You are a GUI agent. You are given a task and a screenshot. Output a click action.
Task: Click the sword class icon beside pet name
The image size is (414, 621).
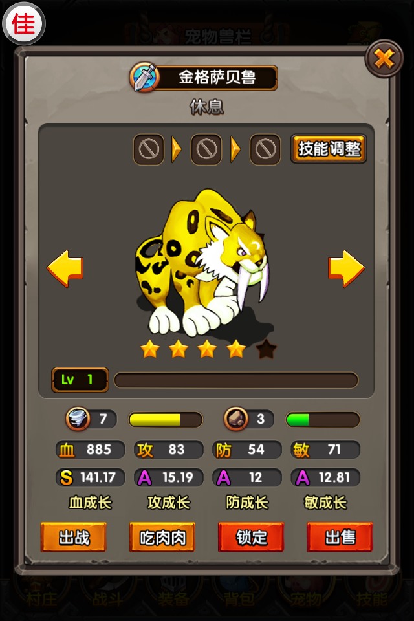[x=144, y=77]
